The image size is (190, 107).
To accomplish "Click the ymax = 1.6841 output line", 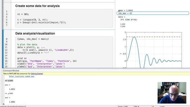I will point(126,11).
